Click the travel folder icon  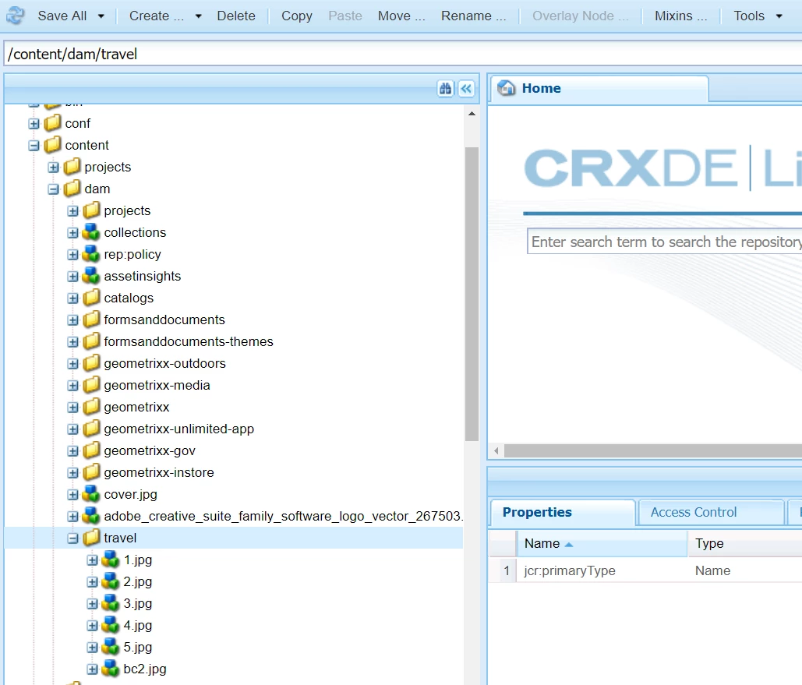91,538
